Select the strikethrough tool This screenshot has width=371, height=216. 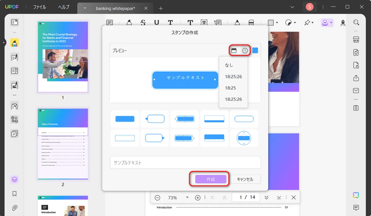pyautogui.click(x=143, y=22)
